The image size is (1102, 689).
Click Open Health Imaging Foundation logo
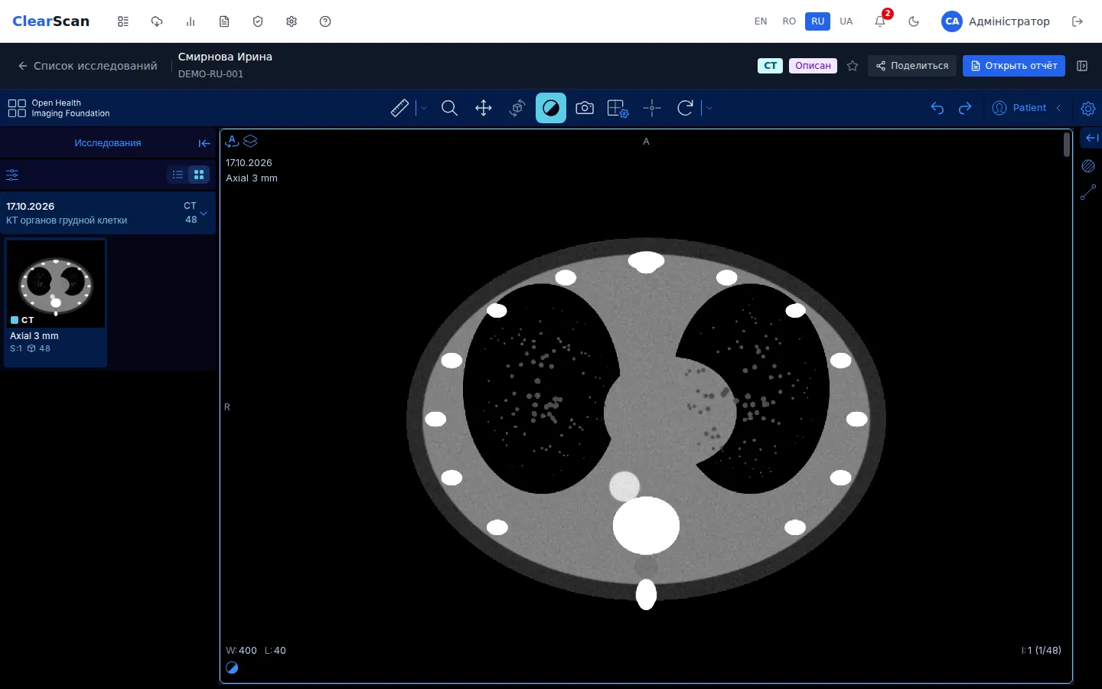click(x=59, y=108)
